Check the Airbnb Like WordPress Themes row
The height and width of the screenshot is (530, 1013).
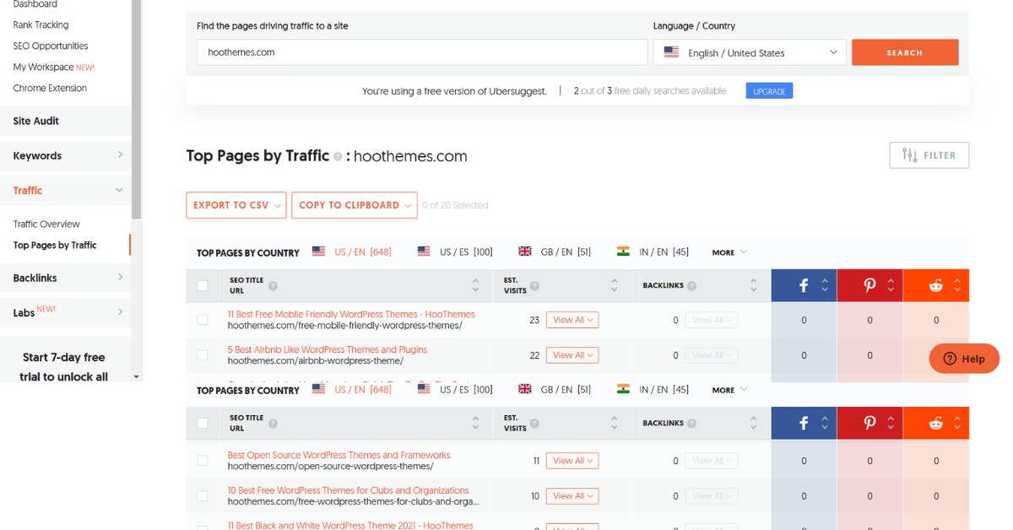(203, 355)
